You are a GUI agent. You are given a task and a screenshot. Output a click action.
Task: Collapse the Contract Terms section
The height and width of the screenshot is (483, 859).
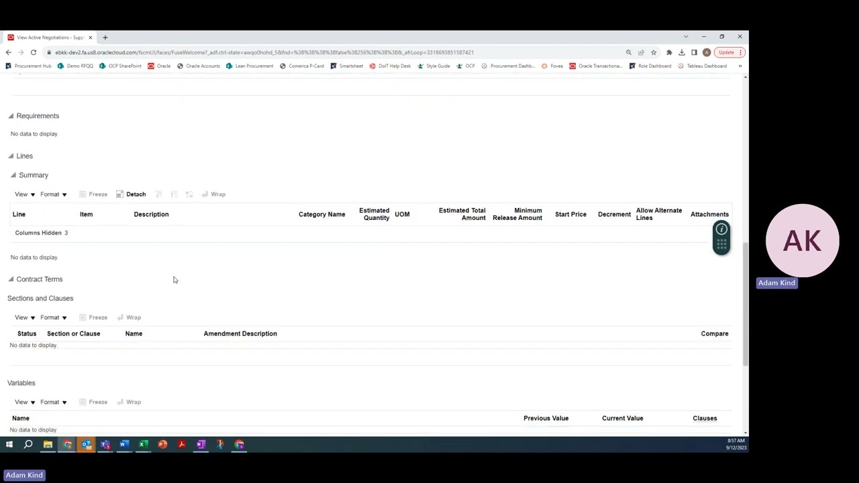[11, 279]
